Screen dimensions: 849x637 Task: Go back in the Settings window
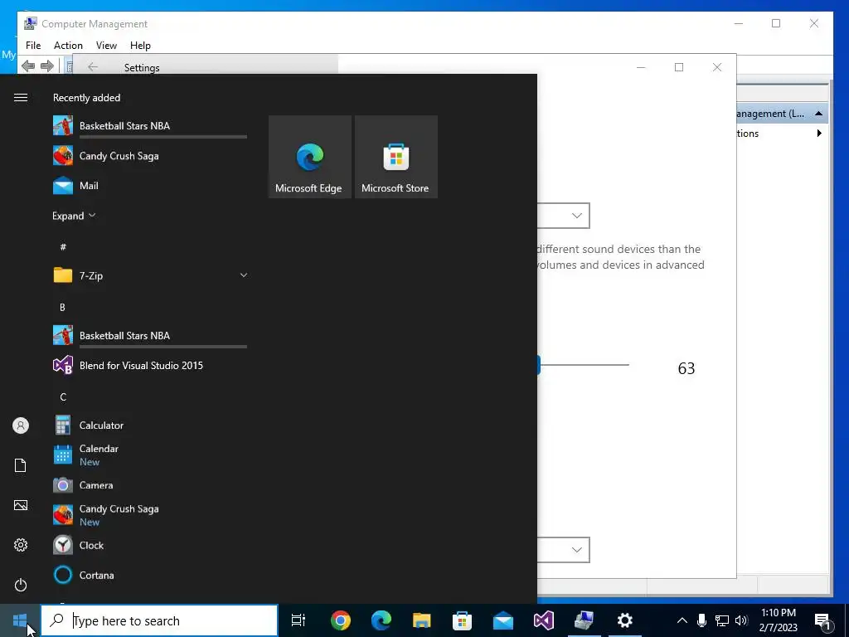pyautogui.click(x=93, y=67)
